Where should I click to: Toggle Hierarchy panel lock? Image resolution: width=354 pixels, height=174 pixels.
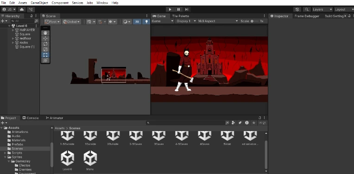(x=32, y=16)
